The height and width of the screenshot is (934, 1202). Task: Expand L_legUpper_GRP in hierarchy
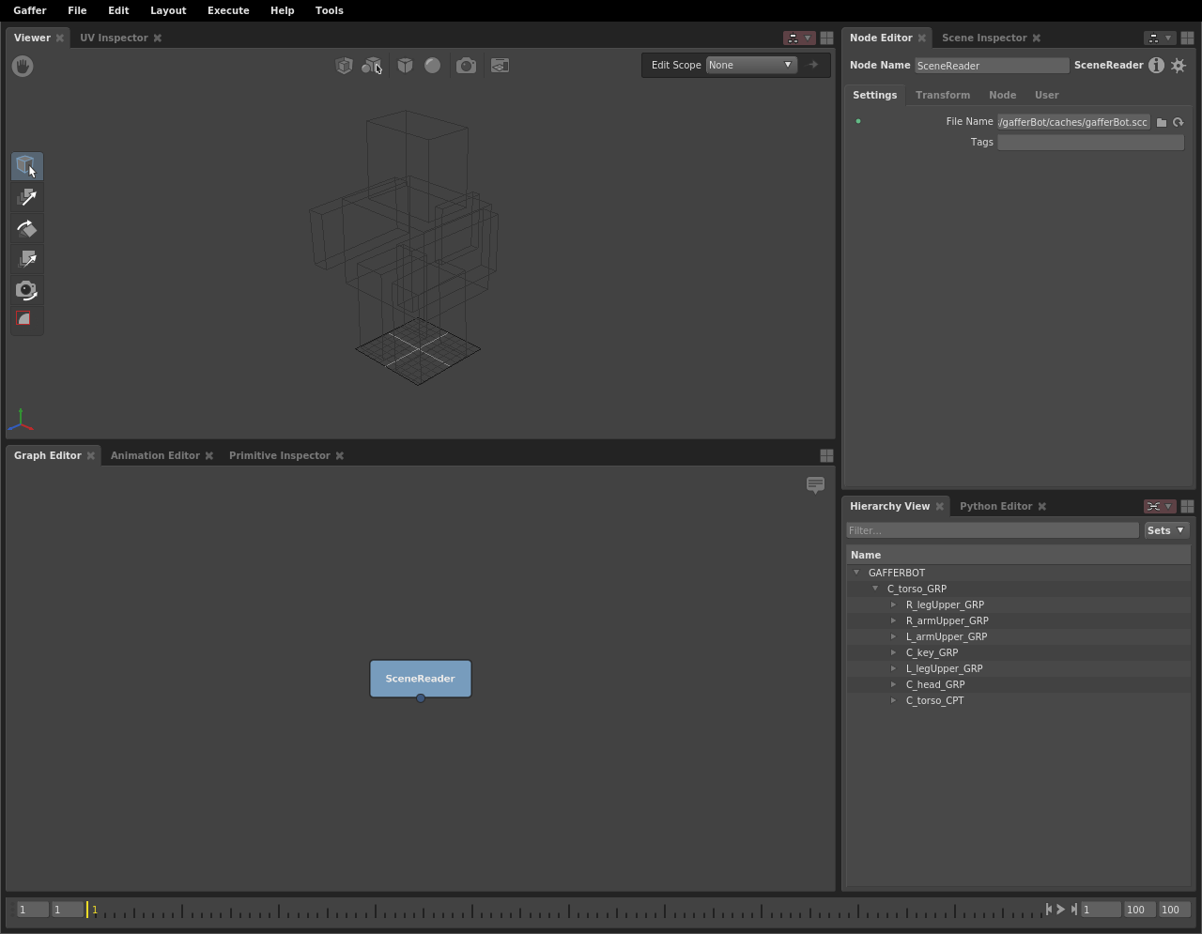click(894, 668)
